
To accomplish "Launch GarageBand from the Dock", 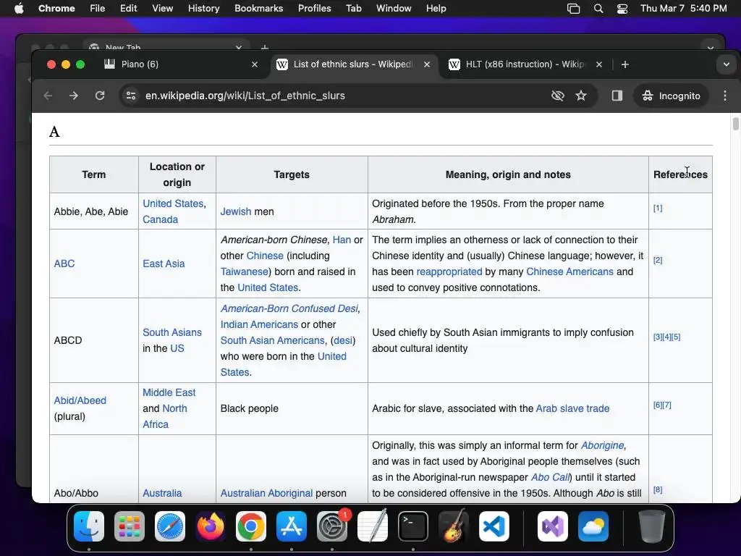I will (x=454, y=526).
